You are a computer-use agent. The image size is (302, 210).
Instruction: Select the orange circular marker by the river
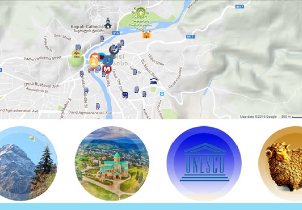click(95, 57)
